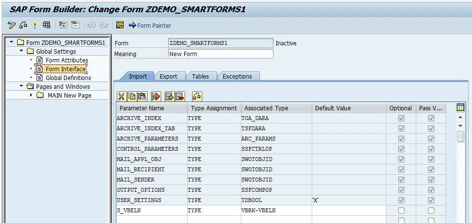Select Form Attributes in the tree
472x223 pixels.
(x=67, y=60)
